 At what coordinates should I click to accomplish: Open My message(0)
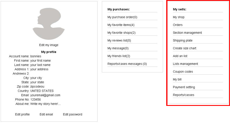coord(118,48)
